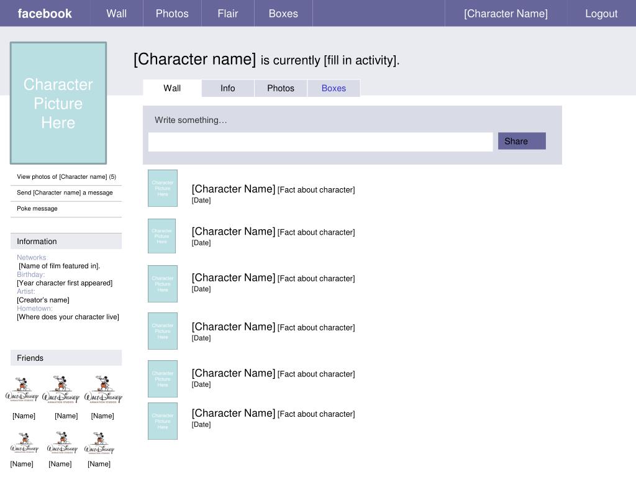Switch to the Info tab

227,88
